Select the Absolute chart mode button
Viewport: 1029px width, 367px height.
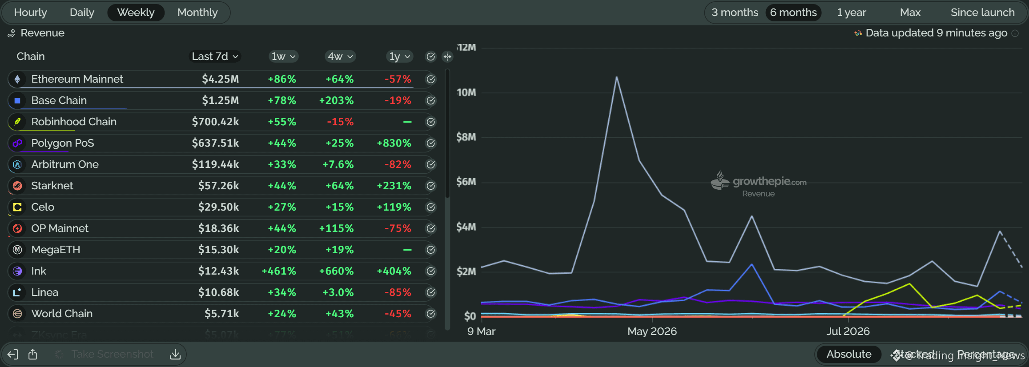(848, 354)
